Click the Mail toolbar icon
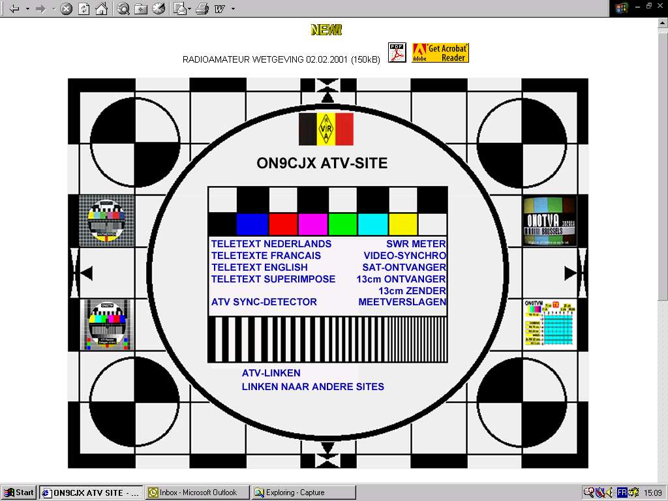The height and width of the screenshot is (501, 668). [180, 8]
